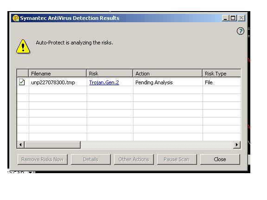Click the title bar X close button
The height and width of the screenshot is (200, 267).
(242, 18)
